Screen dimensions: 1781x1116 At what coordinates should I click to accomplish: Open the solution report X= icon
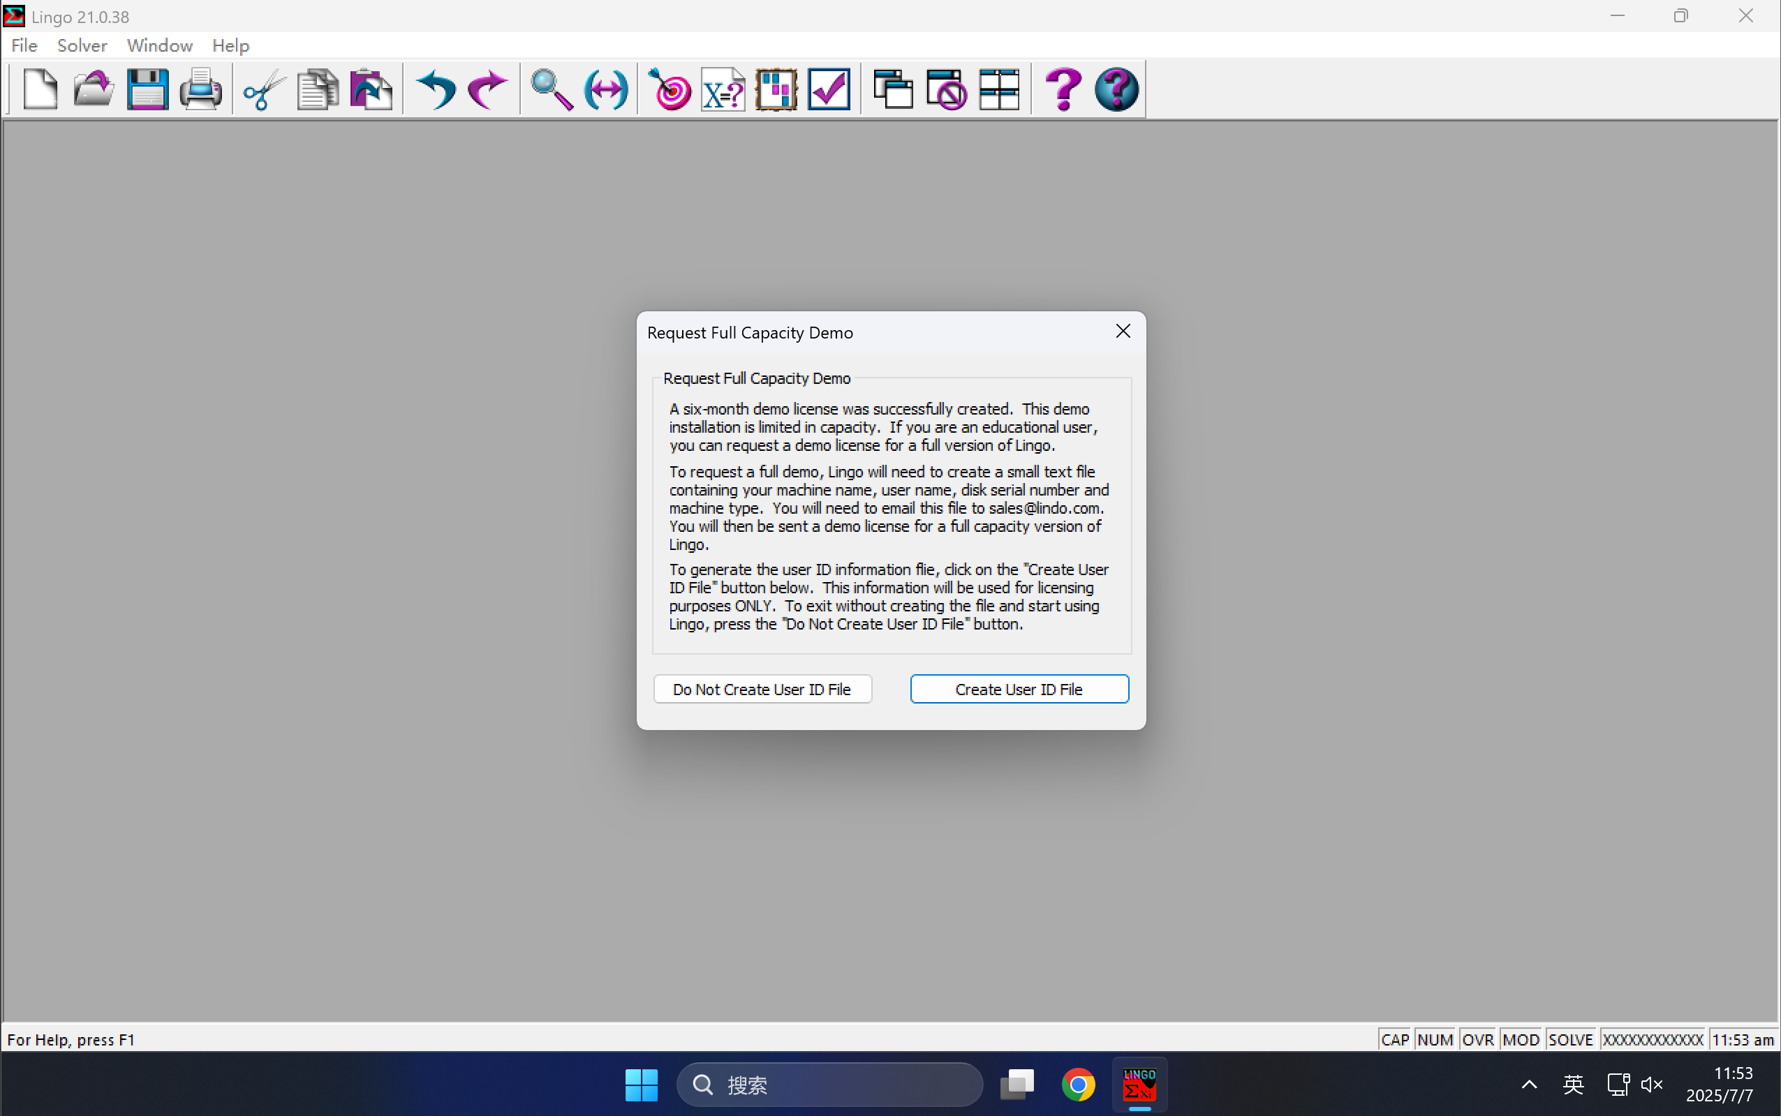723,89
